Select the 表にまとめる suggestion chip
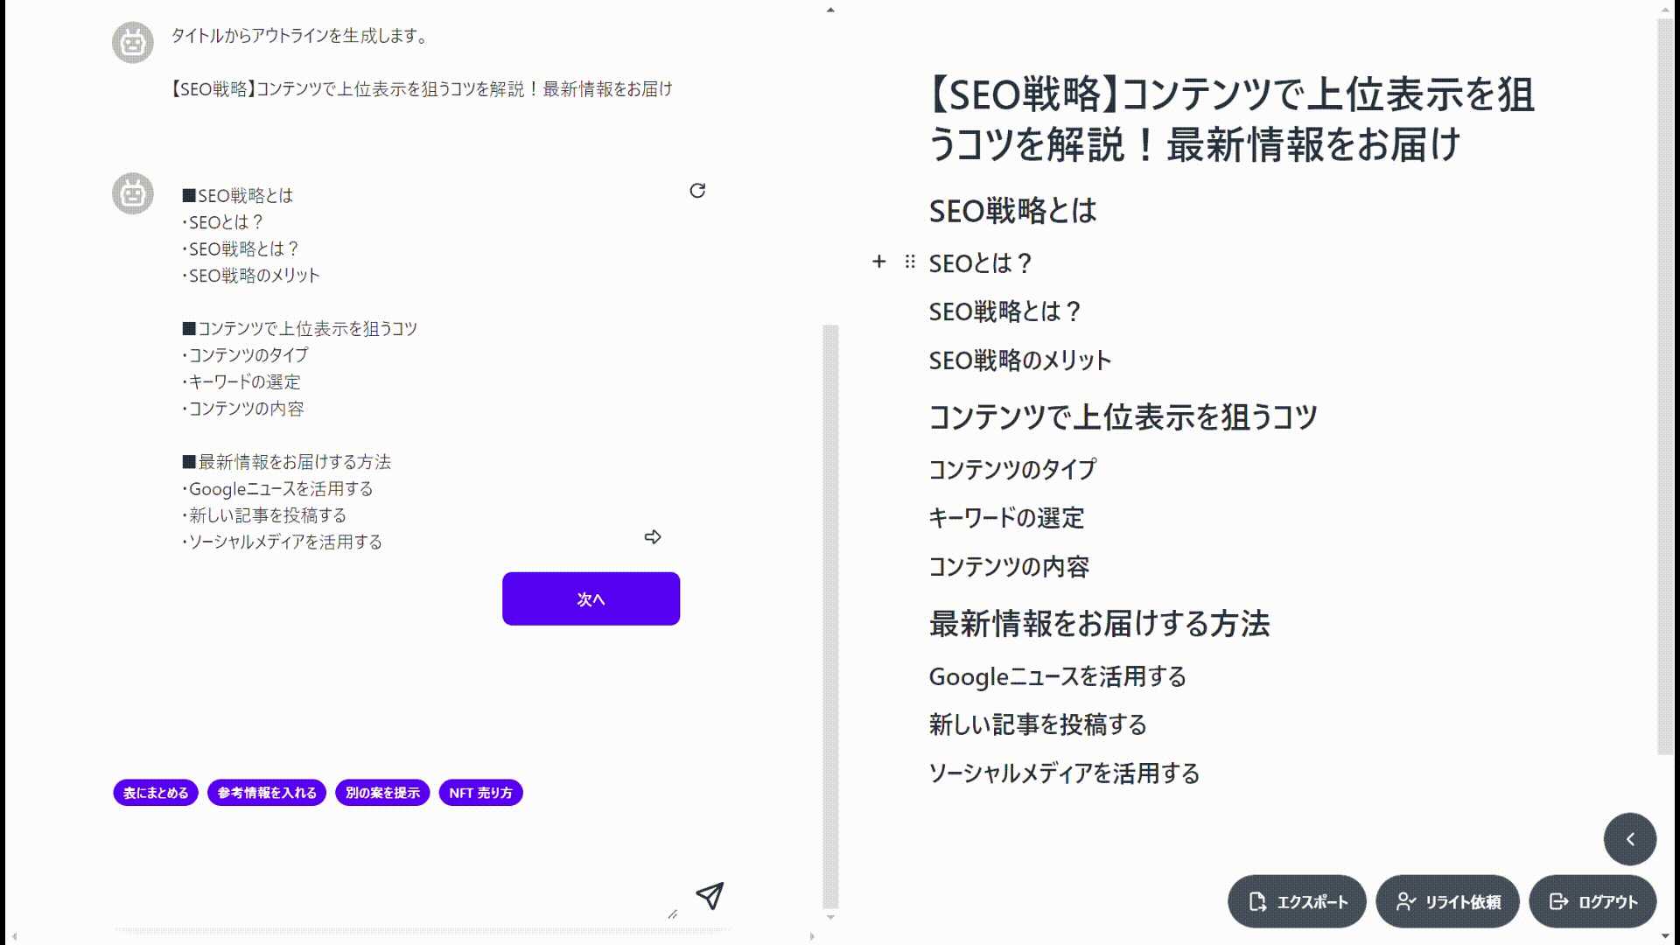Viewport: 1680px width, 945px height. click(x=156, y=793)
